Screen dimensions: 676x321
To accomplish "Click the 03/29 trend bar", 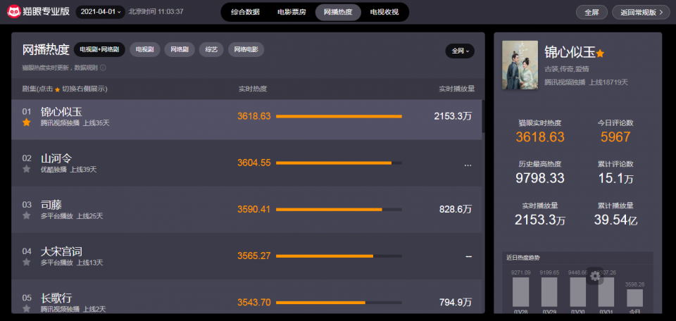I will pyautogui.click(x=549, y=291).
